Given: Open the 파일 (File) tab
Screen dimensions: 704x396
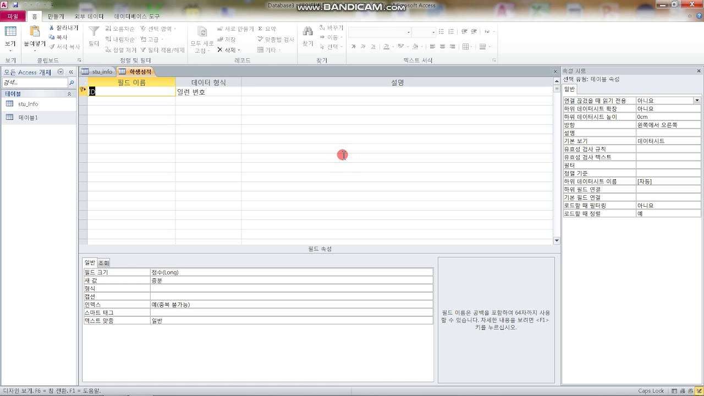Looking at the screenshot, I should [x=12, y=16].
